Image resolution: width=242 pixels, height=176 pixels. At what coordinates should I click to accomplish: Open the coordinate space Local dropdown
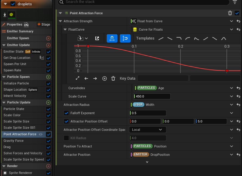coord(147,130)
